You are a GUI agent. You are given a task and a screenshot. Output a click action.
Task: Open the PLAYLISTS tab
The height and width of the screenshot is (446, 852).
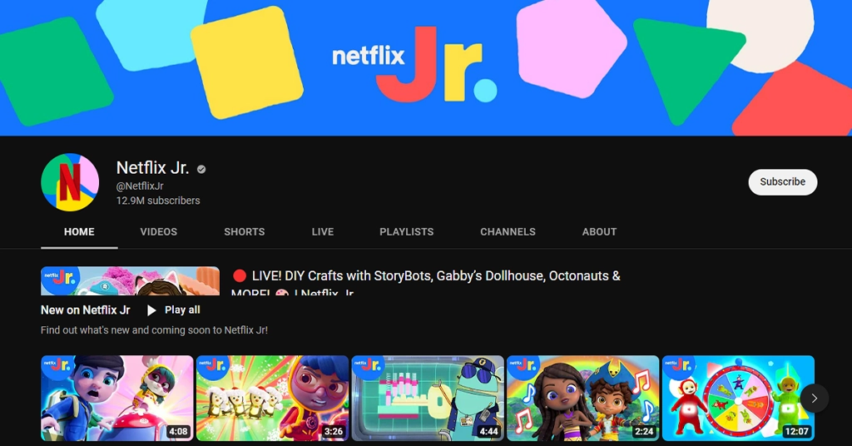[406, 232]
